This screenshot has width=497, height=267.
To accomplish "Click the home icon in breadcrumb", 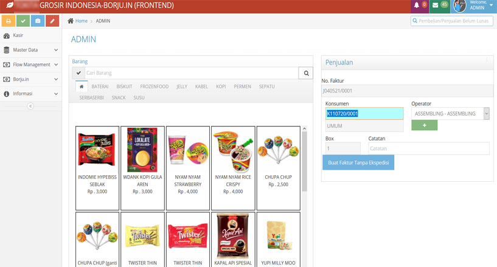I will [71, 21].
